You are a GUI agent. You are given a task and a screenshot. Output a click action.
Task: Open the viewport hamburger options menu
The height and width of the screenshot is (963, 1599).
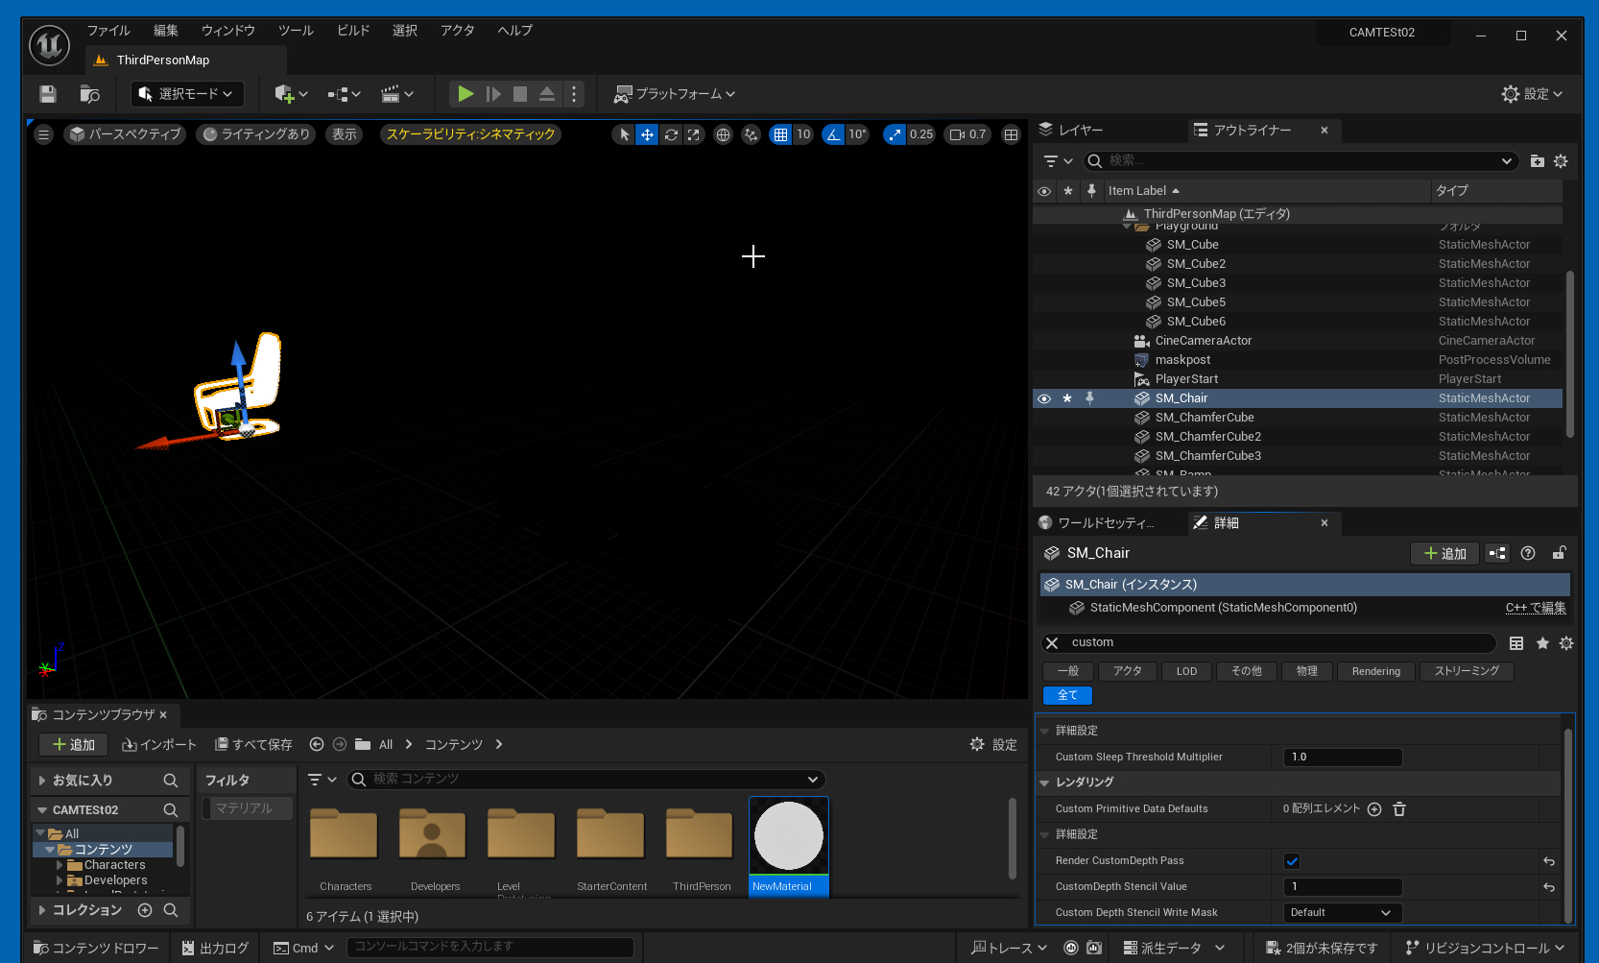[x=43, y=134]
